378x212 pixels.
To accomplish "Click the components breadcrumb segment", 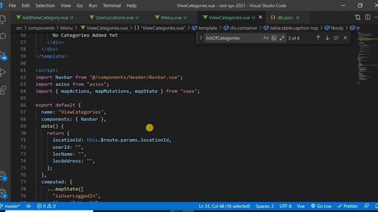I will point(41,28).
